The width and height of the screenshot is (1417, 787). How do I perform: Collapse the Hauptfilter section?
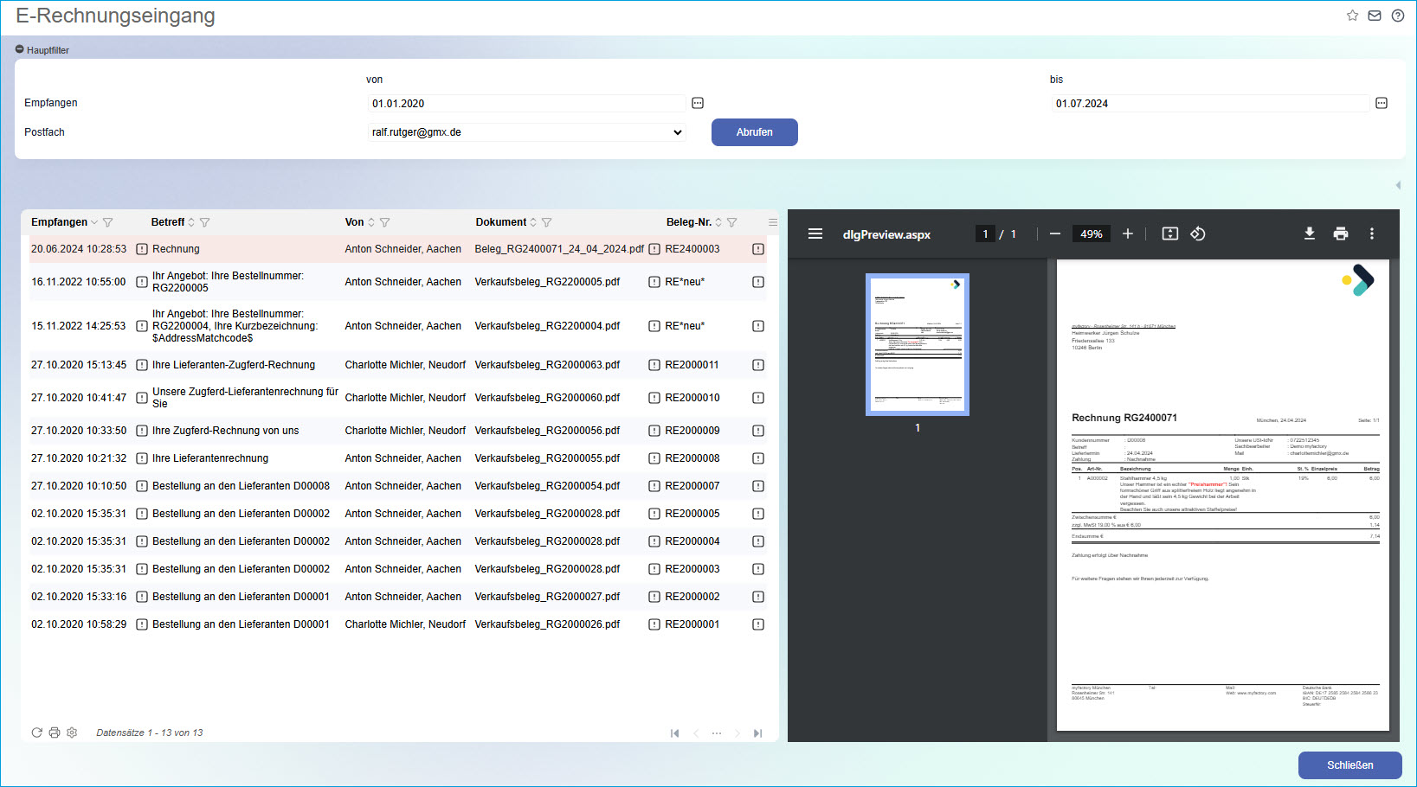coord(20,49)
